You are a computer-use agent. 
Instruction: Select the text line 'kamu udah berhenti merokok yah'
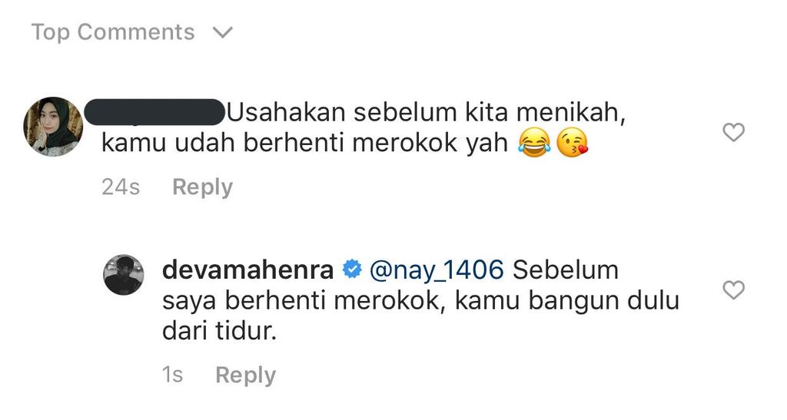[305, 143]
